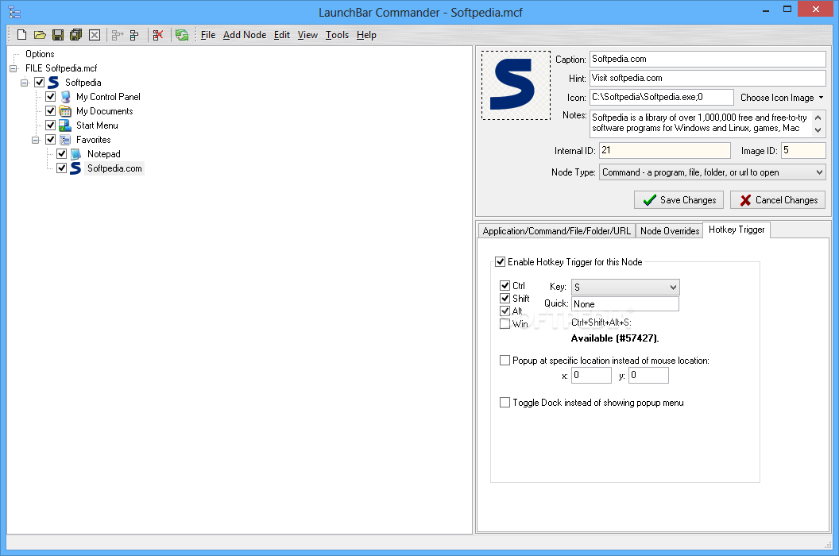Click the Image ID field
The image size is (839, 556).
tap(803, 150)
